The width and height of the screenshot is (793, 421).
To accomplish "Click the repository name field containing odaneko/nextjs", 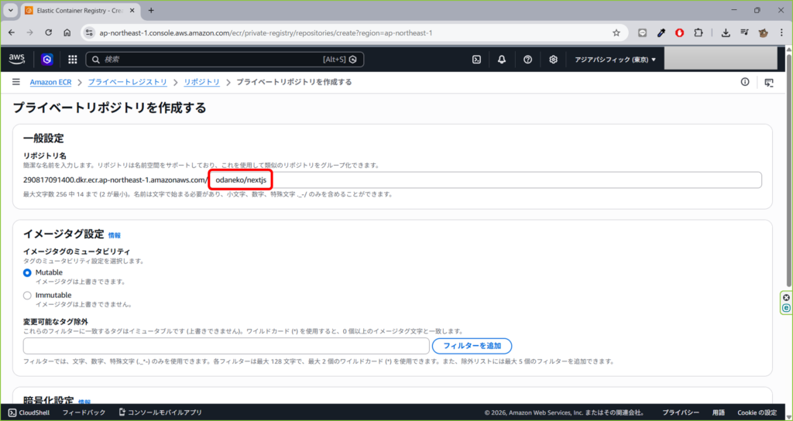I will click(485, 180).
